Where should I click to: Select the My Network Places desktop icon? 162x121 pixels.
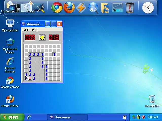(10, 46)
